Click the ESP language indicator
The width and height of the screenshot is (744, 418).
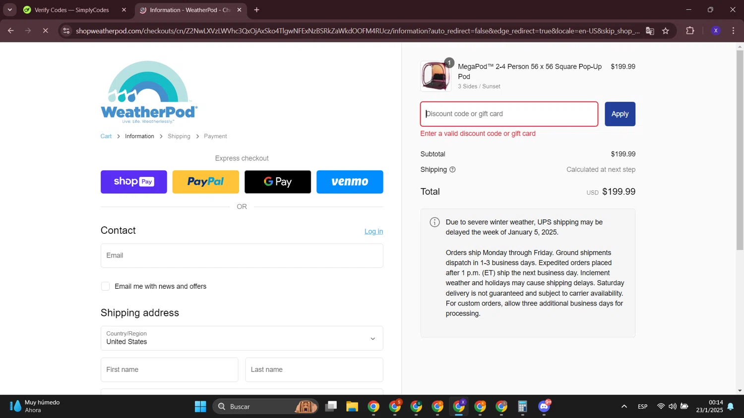(x=643, y=407)
